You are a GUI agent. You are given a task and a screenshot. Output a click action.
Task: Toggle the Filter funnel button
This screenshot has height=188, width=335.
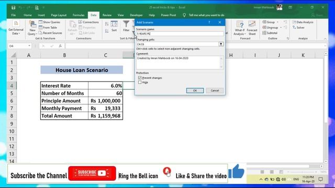[x=126, y=27]
